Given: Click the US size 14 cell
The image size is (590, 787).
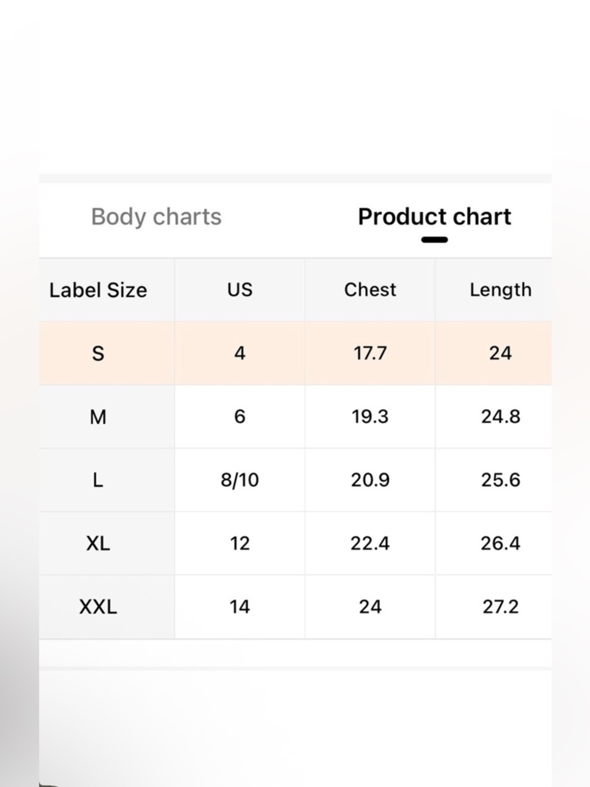Looking at the screenshot, I should click(x=240, y=606).
